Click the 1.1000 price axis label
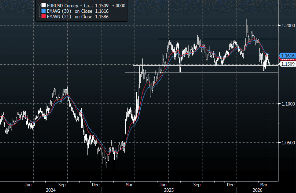The width and height of the screenshot is (296, 193). coord(287,104)
